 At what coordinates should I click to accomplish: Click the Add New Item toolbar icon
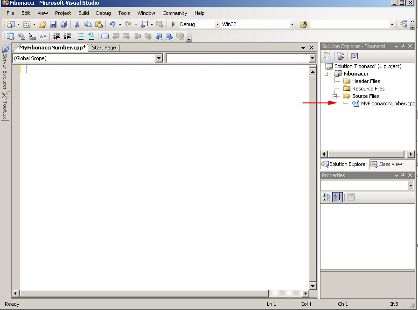[27, 24]
